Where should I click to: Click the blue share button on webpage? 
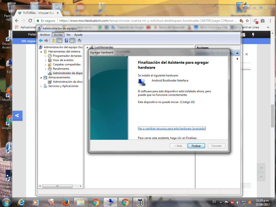pos(17,116)
